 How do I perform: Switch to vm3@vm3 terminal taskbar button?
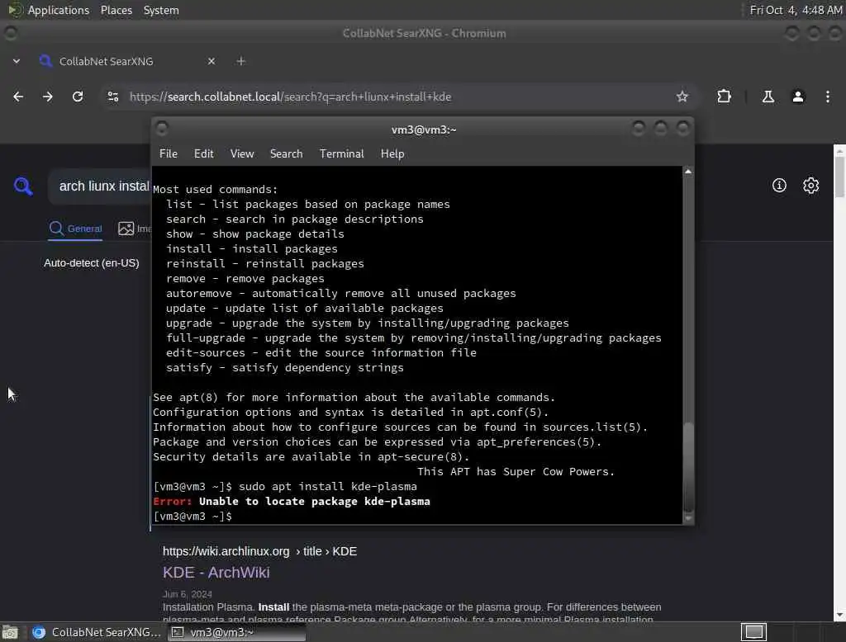click(237, 632)
